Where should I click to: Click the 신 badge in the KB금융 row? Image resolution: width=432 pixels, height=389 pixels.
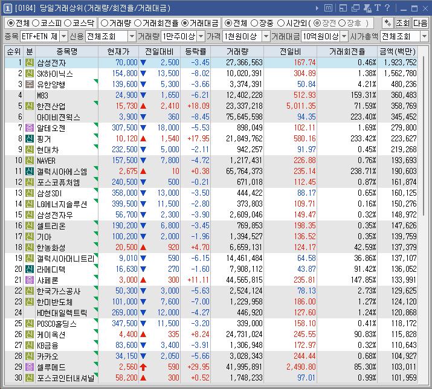pos(29,345)
